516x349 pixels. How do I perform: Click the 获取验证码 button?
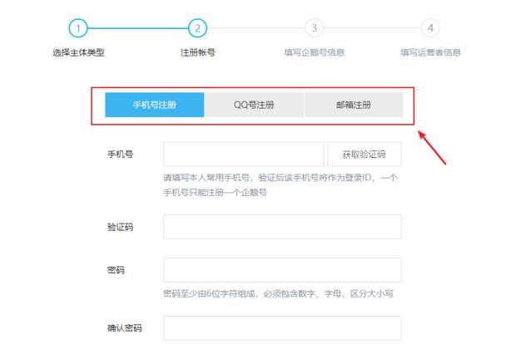[x=364, y=154]
